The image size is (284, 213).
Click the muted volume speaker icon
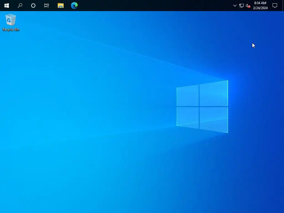click(248, 6)
